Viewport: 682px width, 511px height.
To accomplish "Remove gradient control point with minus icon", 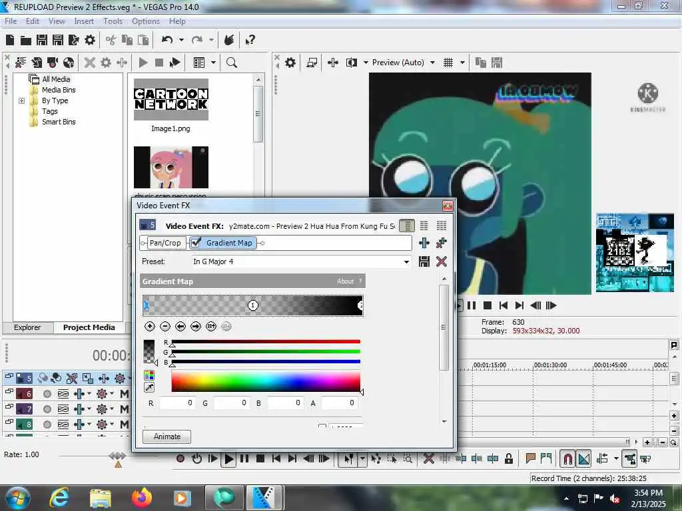I will [165, 326].
